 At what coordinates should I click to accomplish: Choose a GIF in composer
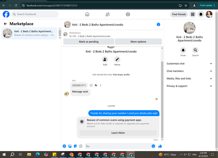tap(81, 146)
